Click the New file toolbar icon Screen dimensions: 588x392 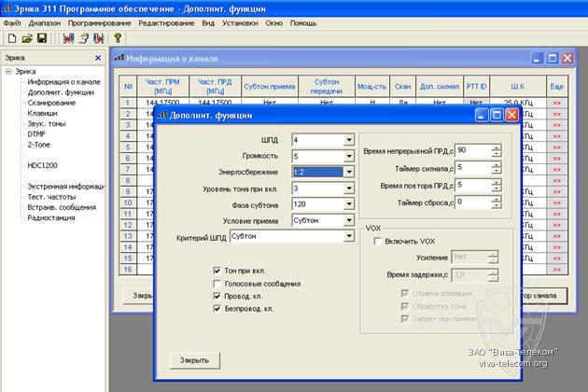point(11,38)
